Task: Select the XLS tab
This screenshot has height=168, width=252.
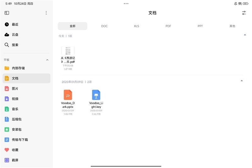Action: pos(136,26)
